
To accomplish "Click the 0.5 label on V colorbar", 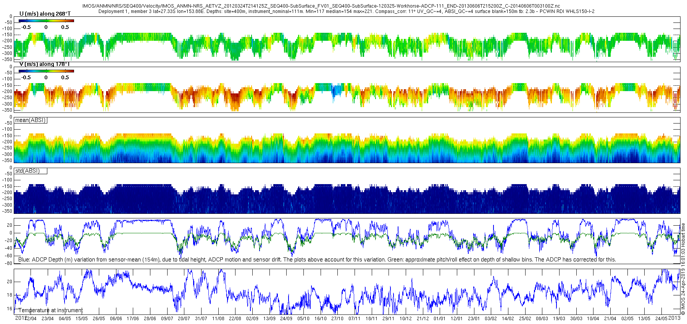I will point(65,77).
